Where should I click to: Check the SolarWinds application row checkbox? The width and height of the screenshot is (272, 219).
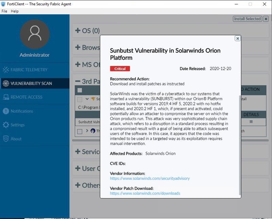click(80, 99)
